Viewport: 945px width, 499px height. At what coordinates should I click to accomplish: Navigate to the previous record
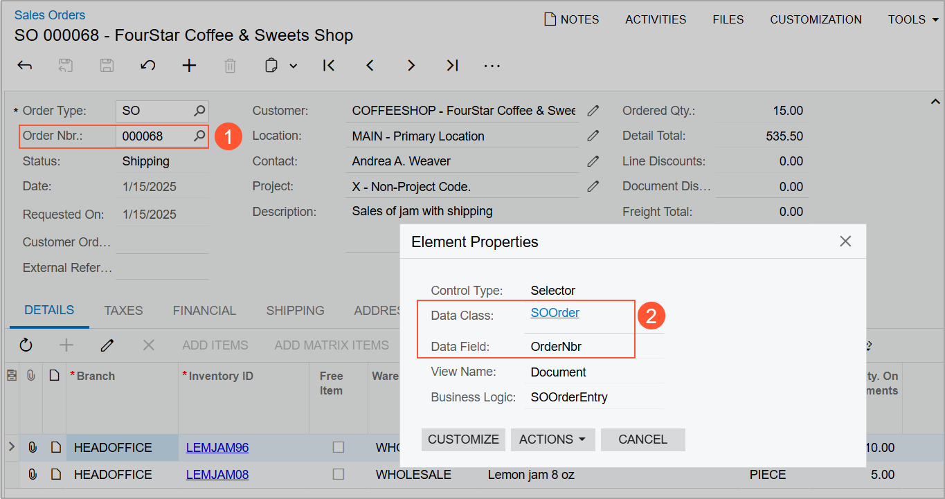370,66
